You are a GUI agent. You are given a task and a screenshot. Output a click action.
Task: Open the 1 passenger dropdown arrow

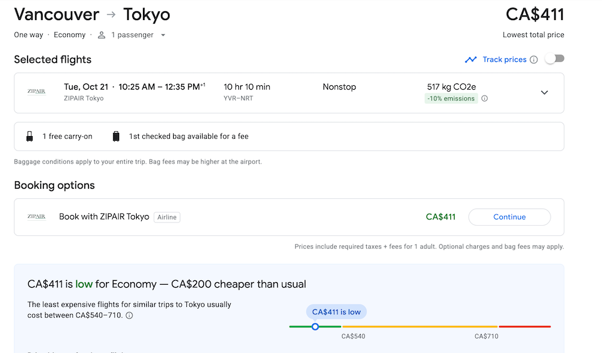[163, 35]
